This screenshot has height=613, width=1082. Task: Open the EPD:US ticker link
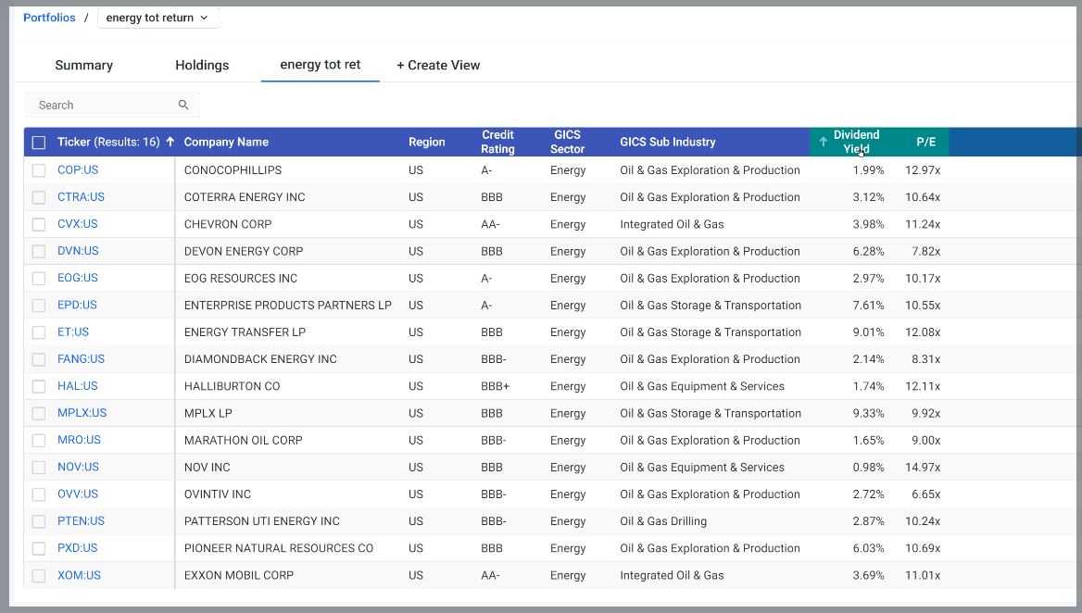click(x=77, y=304)
